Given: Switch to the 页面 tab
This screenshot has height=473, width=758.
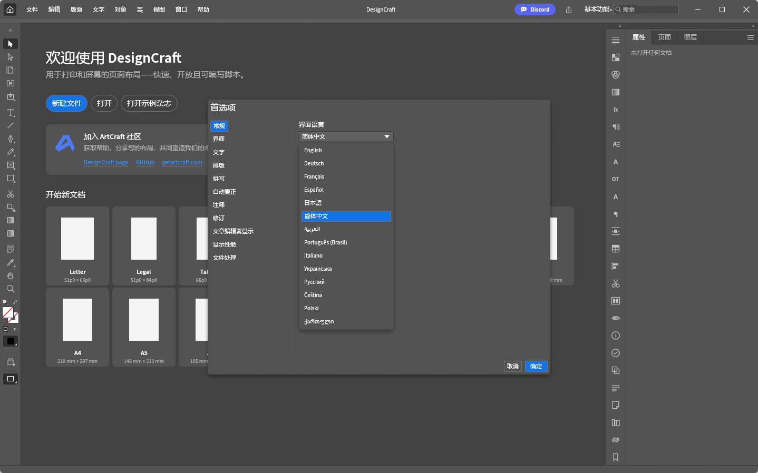Looking at the screenshot, I should pyautogui.click(x=665, y=37).
